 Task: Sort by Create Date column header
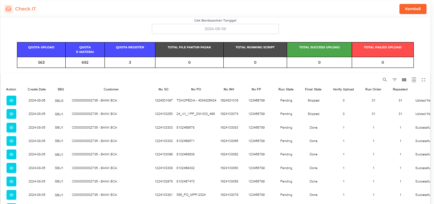tap(37, 89)
